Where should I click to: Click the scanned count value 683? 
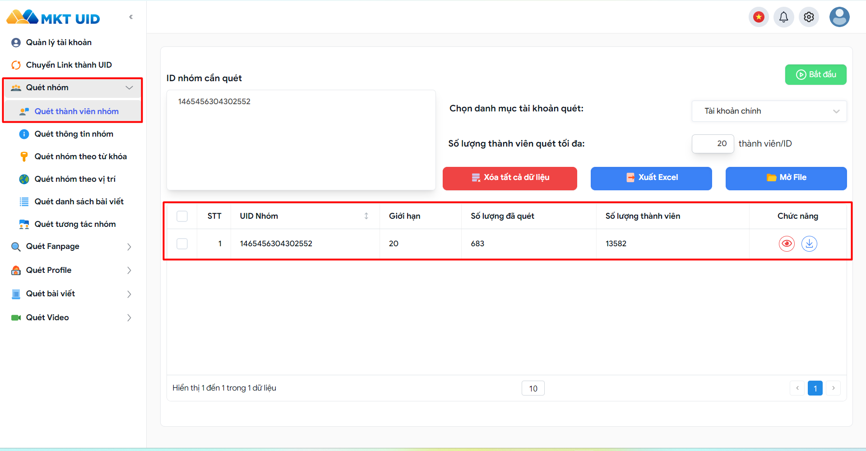point(477,244)
